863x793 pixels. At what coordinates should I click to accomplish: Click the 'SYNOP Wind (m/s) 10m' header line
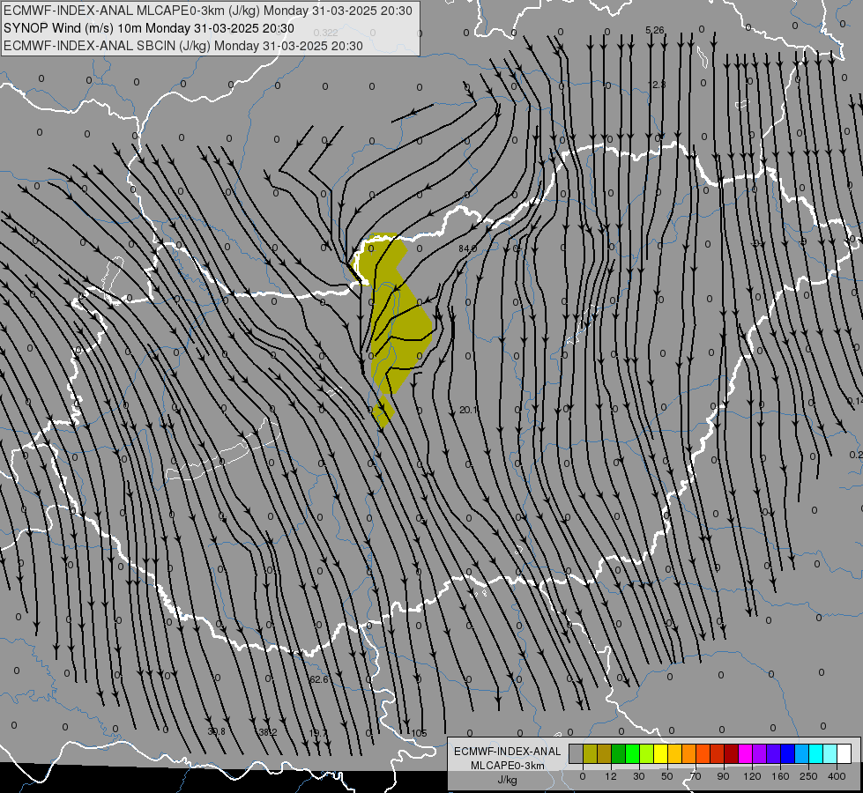coord(149,28)
